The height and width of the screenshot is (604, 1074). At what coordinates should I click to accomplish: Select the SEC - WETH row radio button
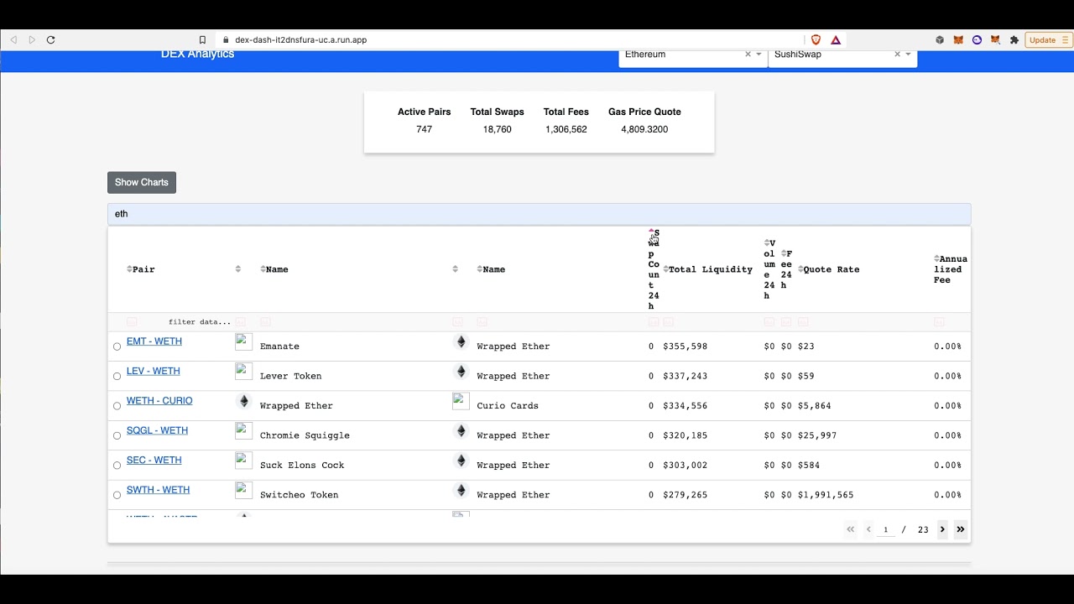click(117, 466)
